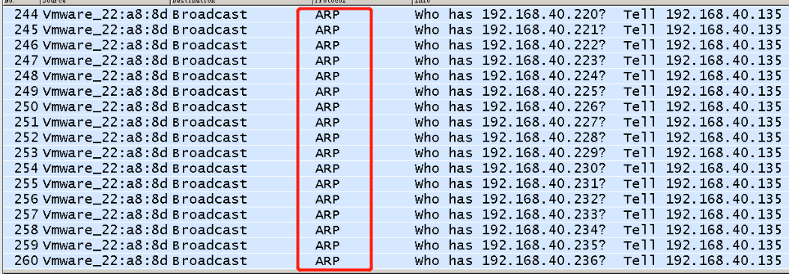Click the 'Who has 192.168.40.234?' info text
Image resolution: width=789 pixels, height=274 pixels.
pyautogui.click(x=510, y=231)
